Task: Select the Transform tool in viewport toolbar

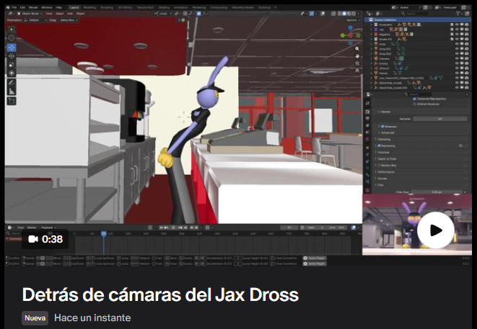Action: (12, 73)
